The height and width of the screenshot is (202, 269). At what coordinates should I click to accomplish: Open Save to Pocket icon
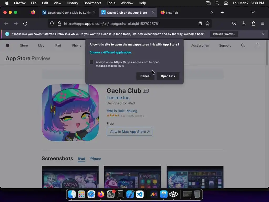[x=234, y=23]
